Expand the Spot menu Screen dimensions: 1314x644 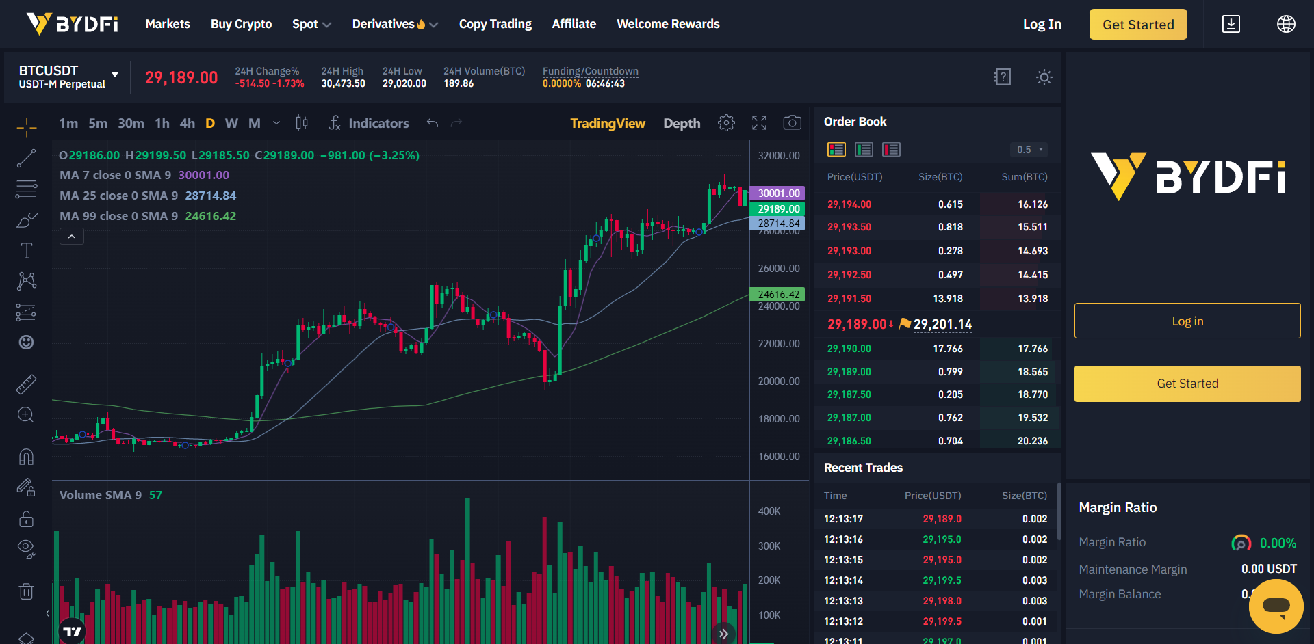tap(311, 24)
